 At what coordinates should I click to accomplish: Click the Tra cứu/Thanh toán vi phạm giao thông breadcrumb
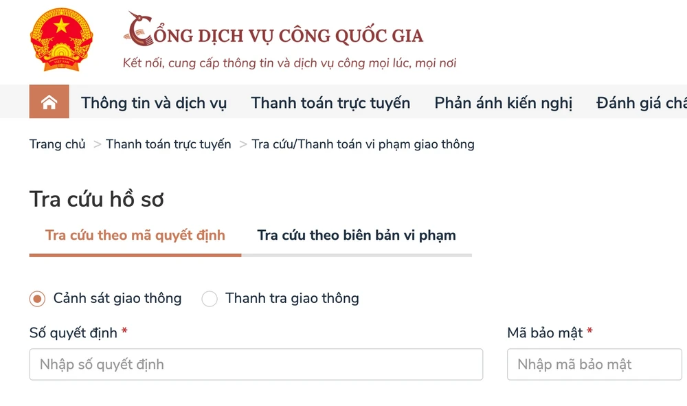363,144
